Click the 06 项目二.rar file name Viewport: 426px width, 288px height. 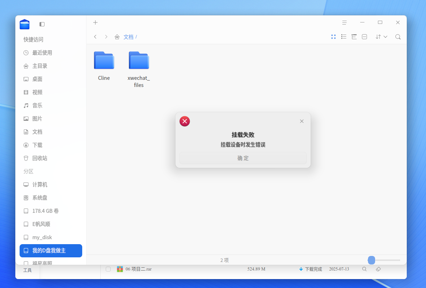(138, 269)
